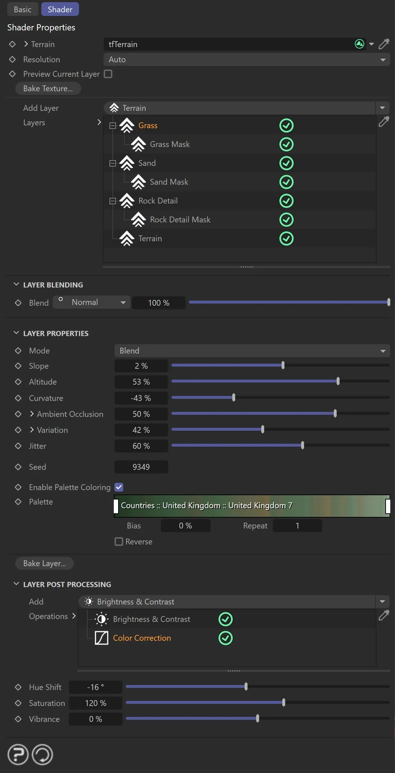Click the Brightness & Contrast operation icon
395x773 pixels.
tap(101, 619)
